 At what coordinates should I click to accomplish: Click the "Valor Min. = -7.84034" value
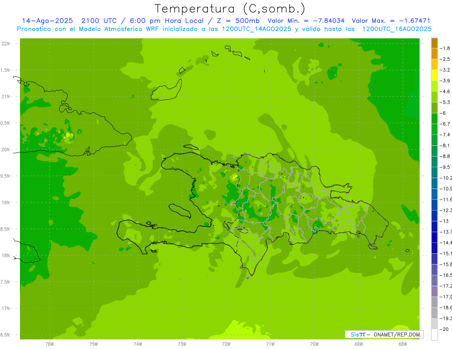pyautogui.click(x=306, y=21)
